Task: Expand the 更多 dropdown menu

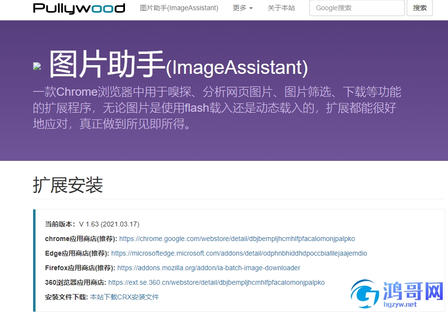Action: pos(243,8)
